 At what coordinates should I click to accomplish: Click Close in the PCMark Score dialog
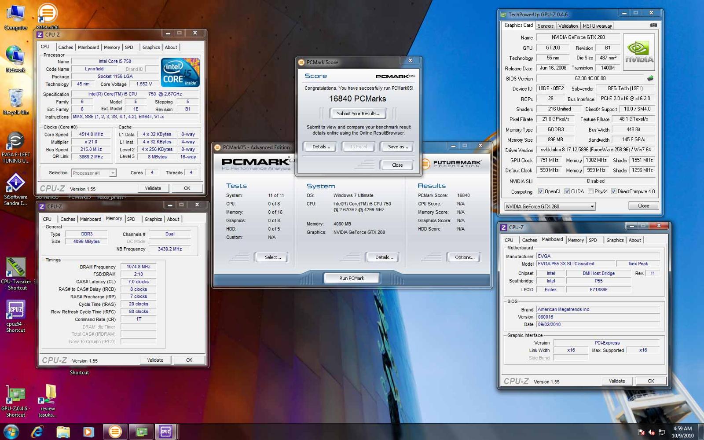pos(397,165)
